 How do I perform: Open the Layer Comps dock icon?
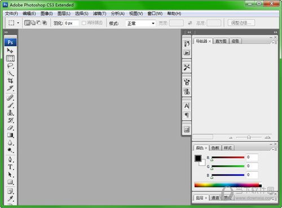187,129
